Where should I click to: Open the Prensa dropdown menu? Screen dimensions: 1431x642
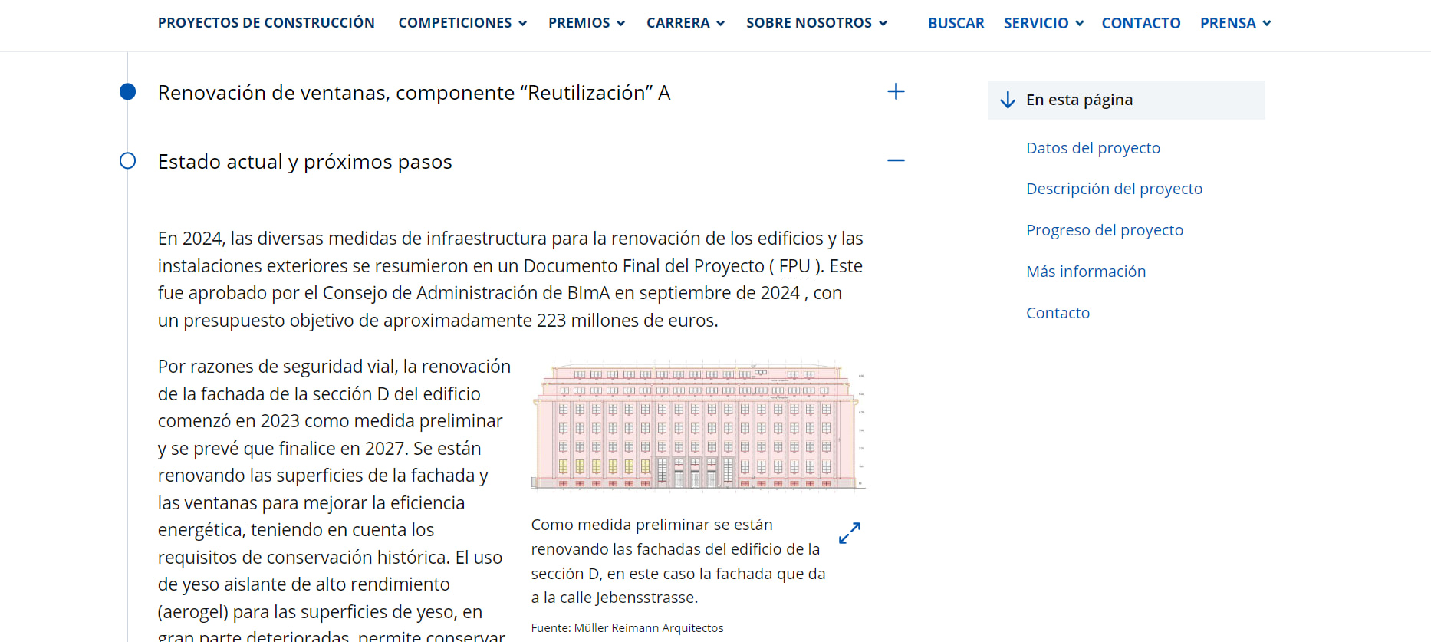pyautogui.click(x=1235, y=23)
